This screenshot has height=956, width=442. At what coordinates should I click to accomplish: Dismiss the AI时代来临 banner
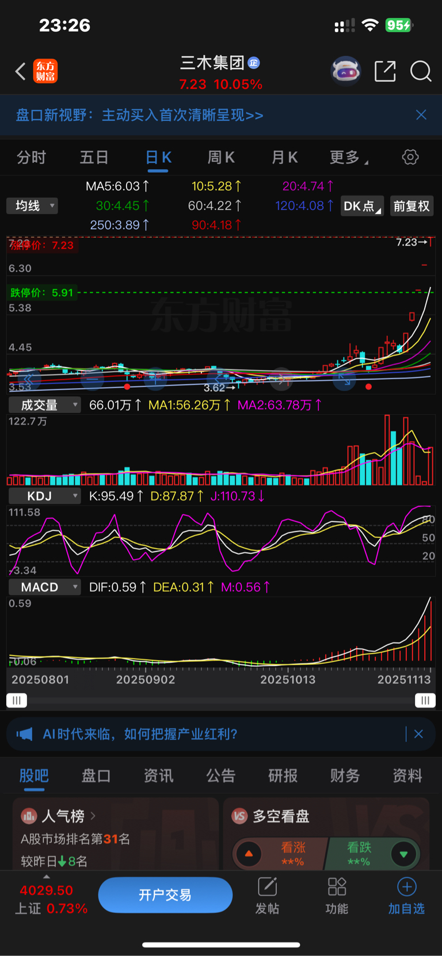tap(419, 734)
